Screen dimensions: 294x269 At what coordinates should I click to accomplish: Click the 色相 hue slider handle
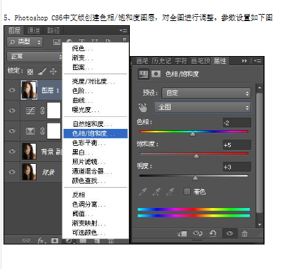coord(193,134)
